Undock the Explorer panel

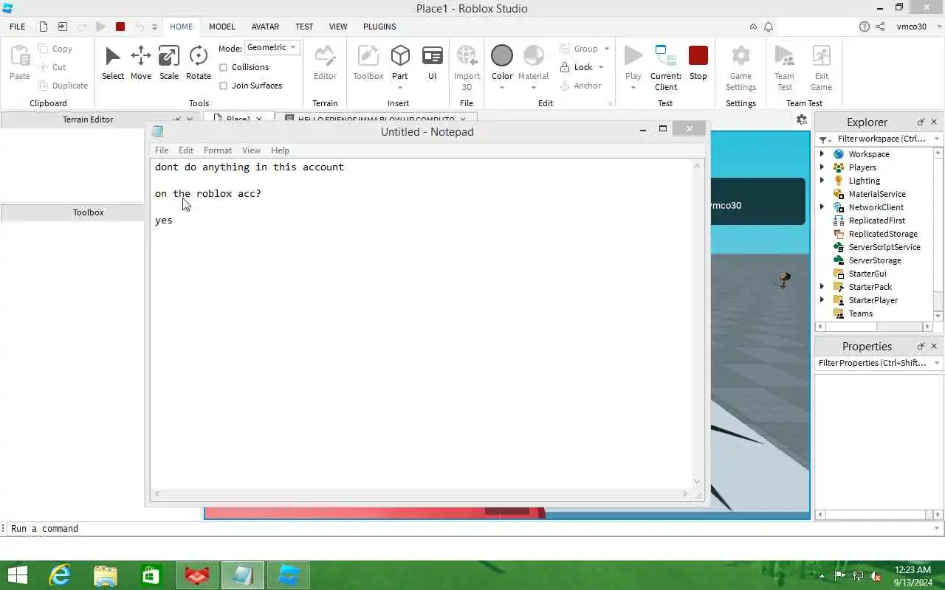pyautogui.click(x=921, y=122)
